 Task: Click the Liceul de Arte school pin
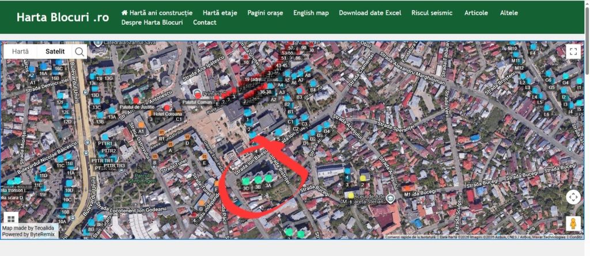(x=391, y=198)
